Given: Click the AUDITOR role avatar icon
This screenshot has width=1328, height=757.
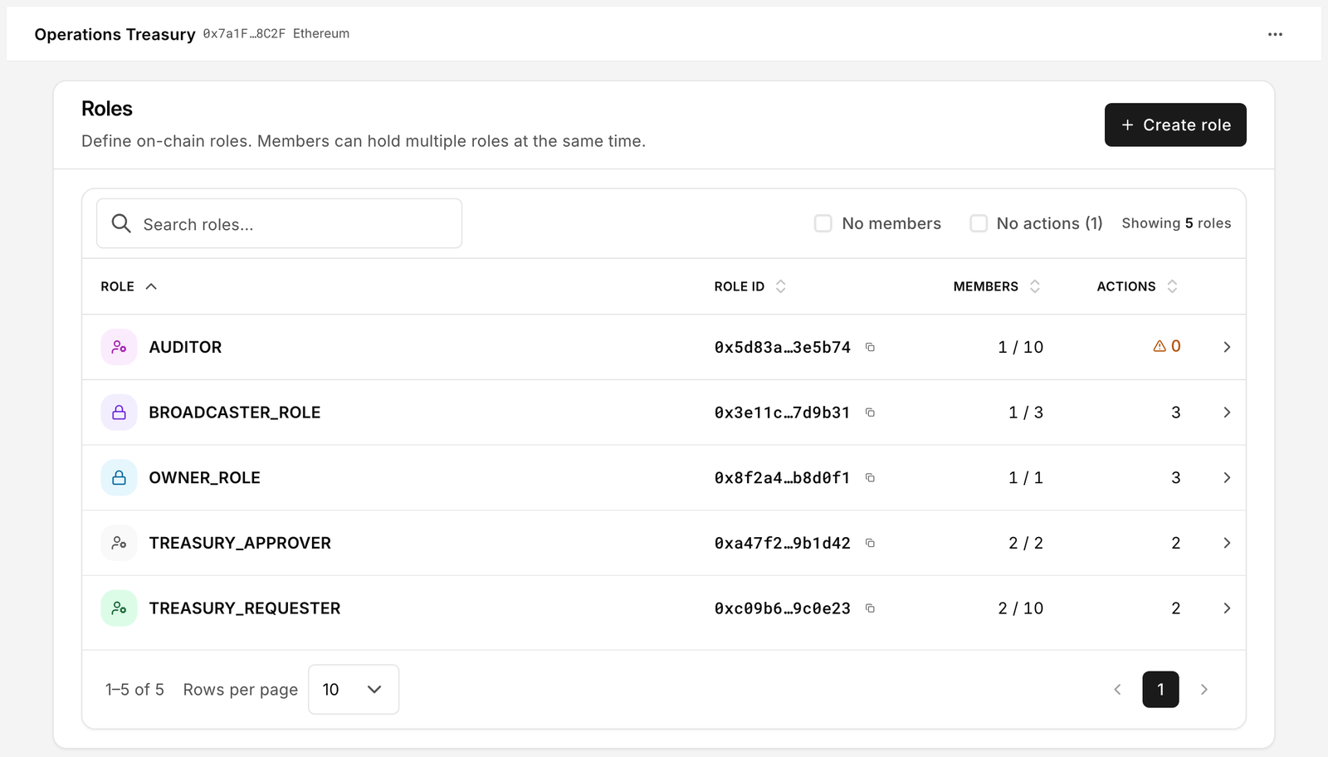Looking at the screenshot, I should tap(119, 347).
